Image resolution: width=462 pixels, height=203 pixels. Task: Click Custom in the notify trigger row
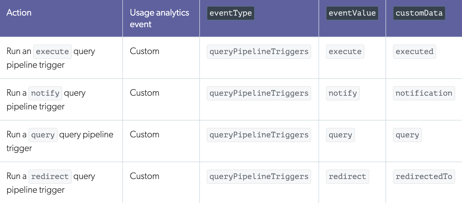(145, 93)
